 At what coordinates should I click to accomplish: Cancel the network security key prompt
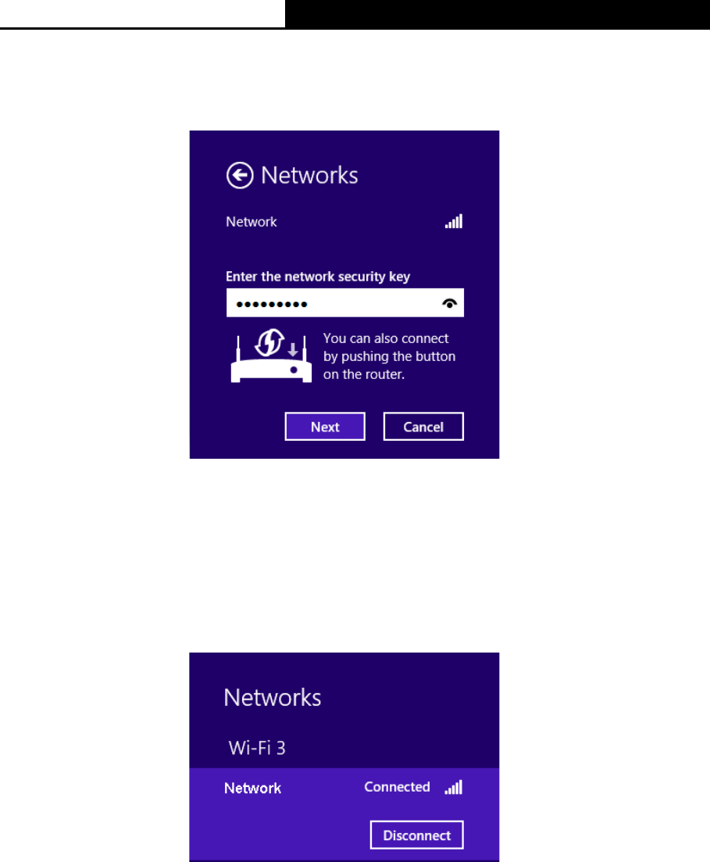click(x=423, y=427)
